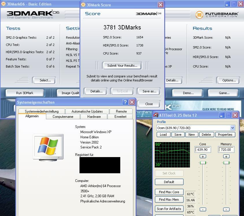Click the 3DMark Score title bar icon
Screen dimensions: 244x216
pos(83,5)
